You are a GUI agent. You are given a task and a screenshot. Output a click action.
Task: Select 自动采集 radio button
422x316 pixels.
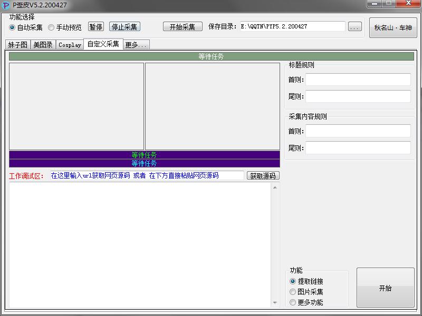point(13,27)
